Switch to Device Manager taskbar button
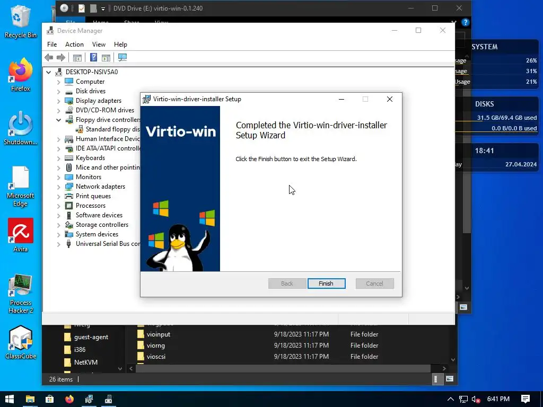Screen dimensions: 543x407 (x=108, y=399)
